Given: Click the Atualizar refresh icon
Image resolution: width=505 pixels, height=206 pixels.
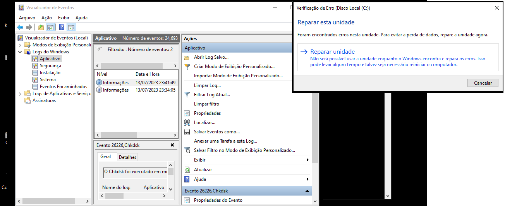Looking at the screenshot, I should [187, 170].
